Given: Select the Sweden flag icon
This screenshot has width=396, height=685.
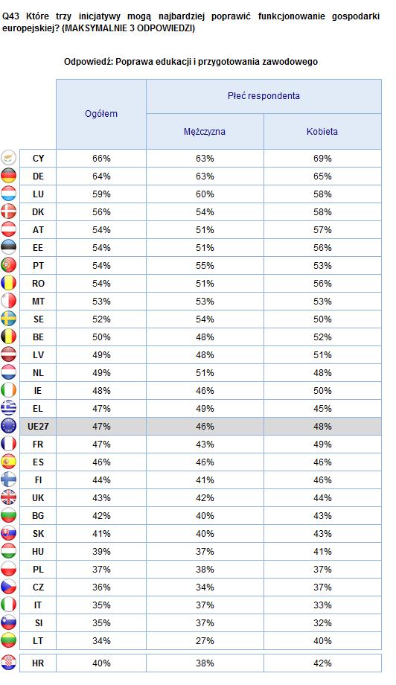Looking at the screenshot, I should [x=8, y=319].
